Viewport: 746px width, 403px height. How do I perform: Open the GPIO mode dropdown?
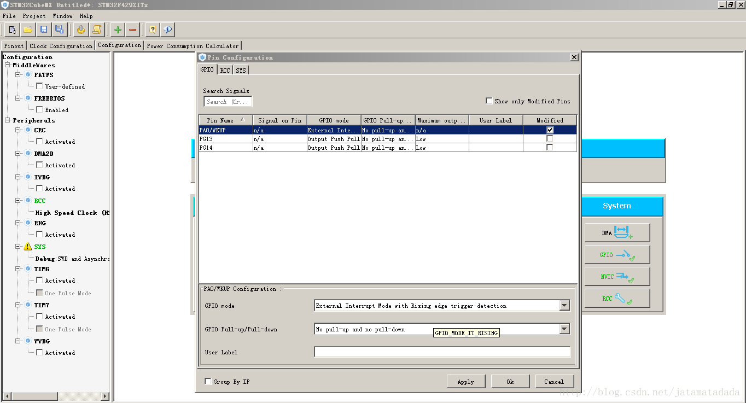564,306
